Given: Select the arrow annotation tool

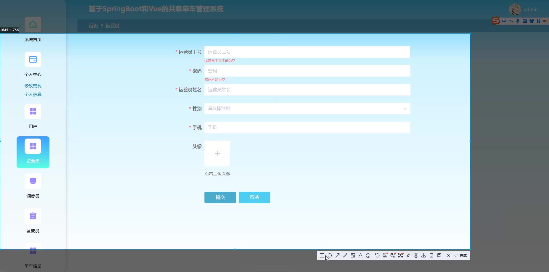Looking at the screenshot, I should pos(337,255).
